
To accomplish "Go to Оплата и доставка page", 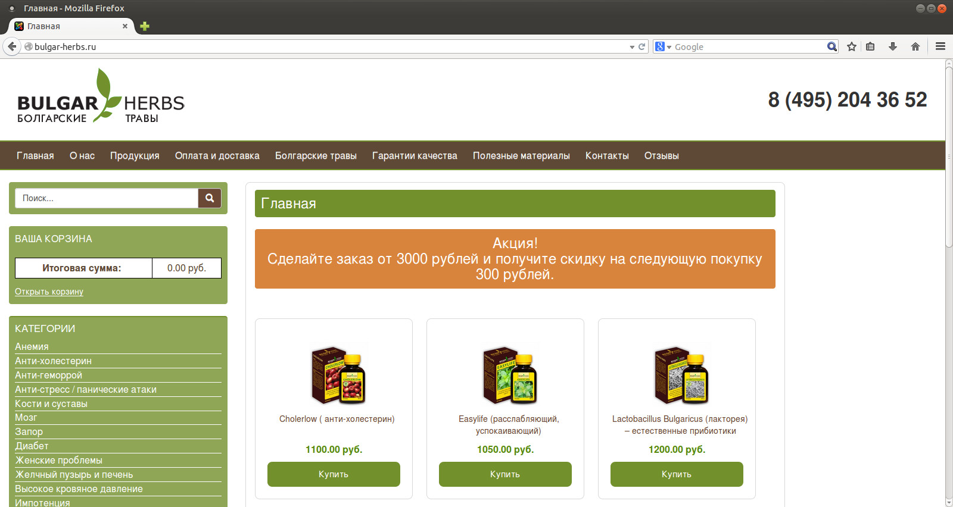I will point(217,156).
